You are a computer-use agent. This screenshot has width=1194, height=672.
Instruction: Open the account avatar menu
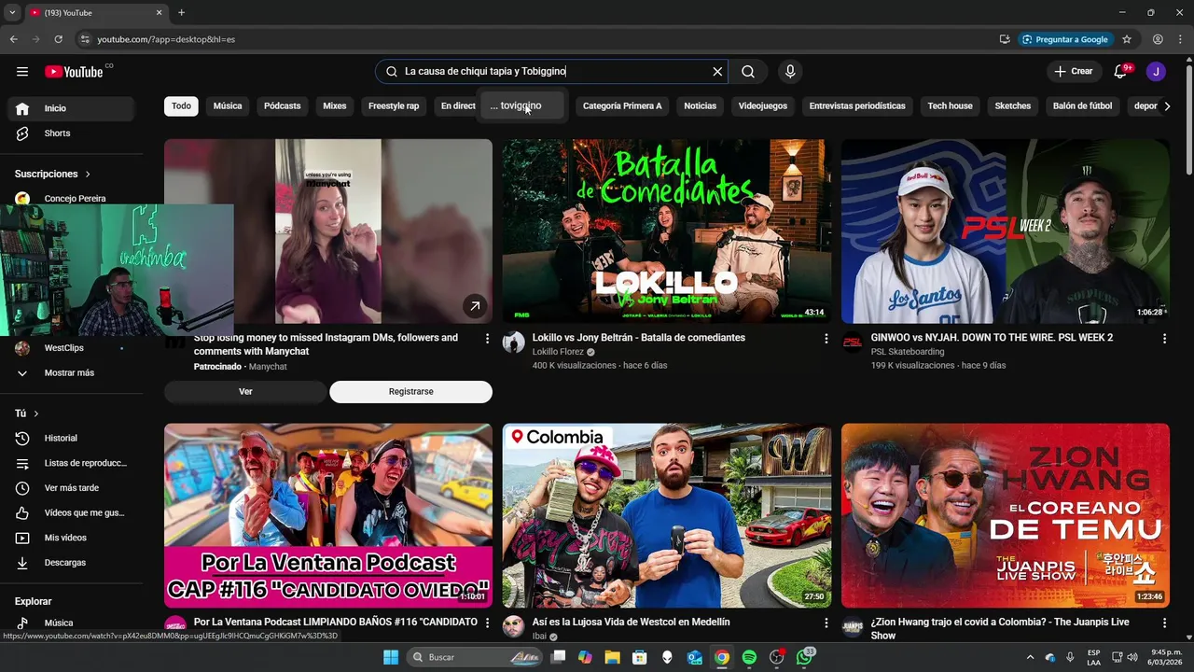pos(1156,72)
